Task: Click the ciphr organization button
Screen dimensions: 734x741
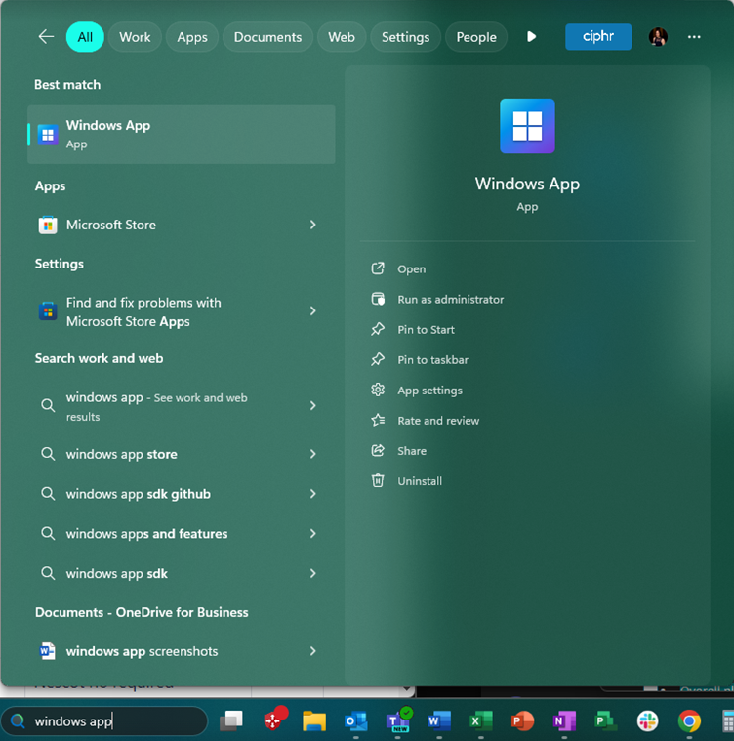Action: coord(598,37)
